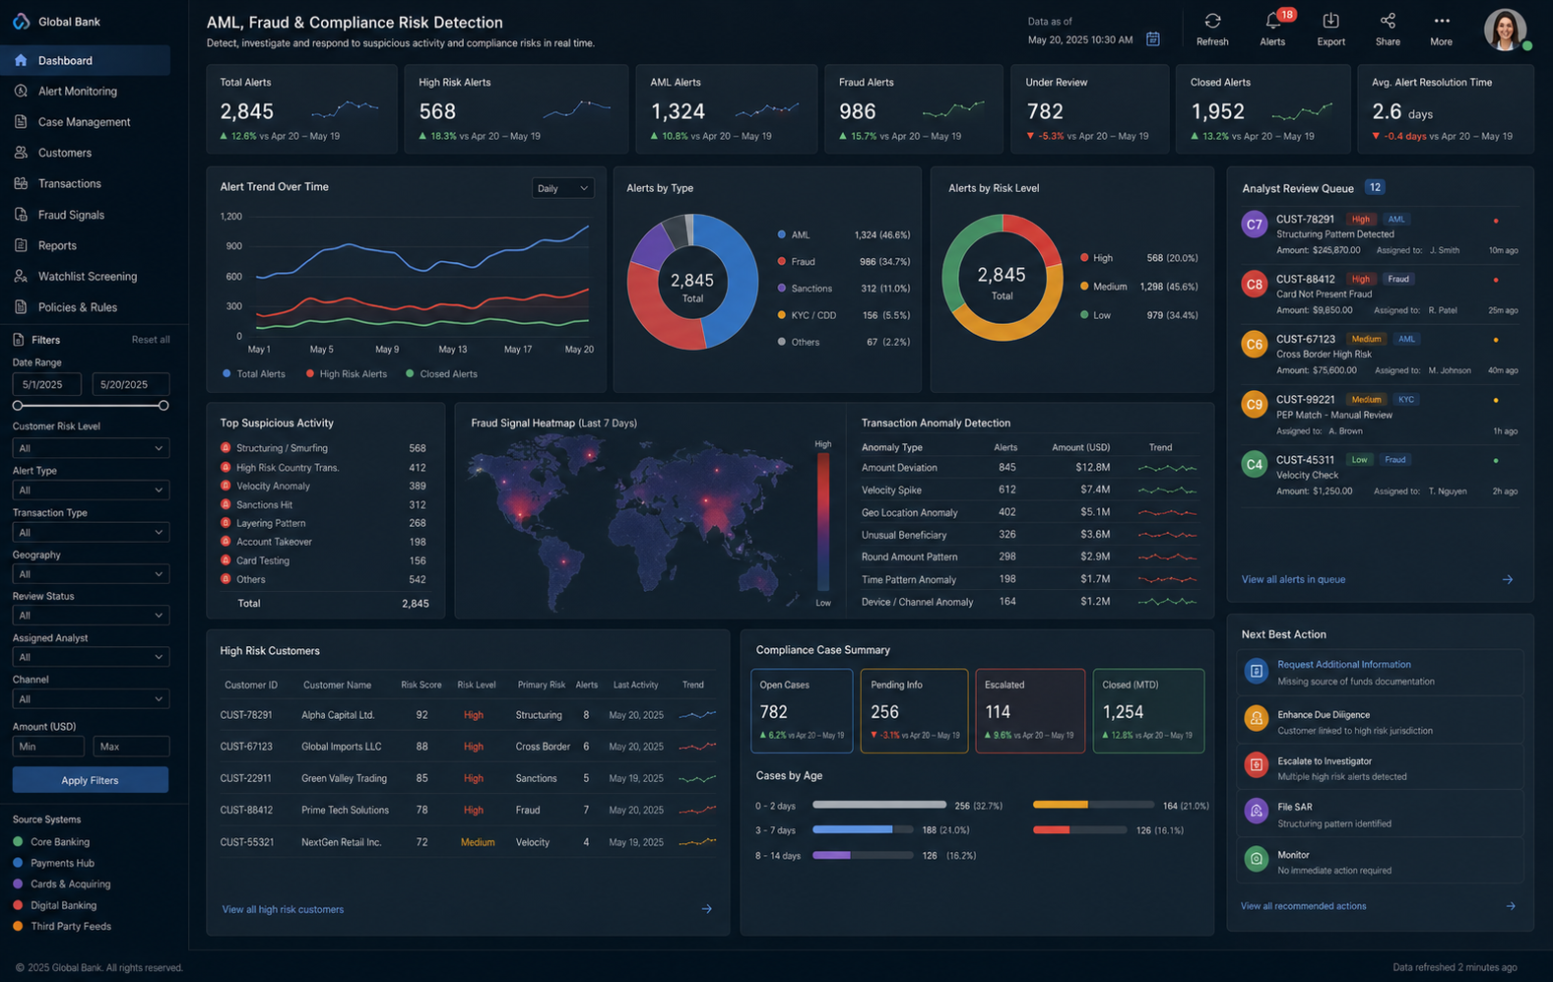This screenshot has width=1553, height=982.
Task: Click the Apply Filters button
Action: (x=90, y=780)
